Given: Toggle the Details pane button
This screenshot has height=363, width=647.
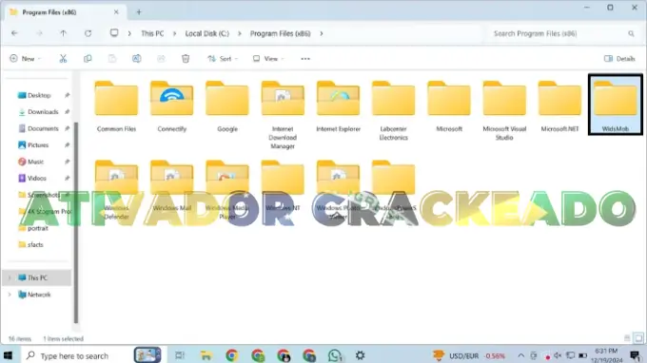Looking at the screenshot, I should coord(619,59).
